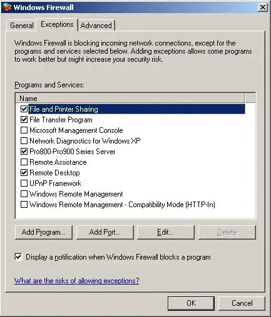Image resolution: width=271 pixels, height=317 pixels.
Task: Enable the Remote Assistance checkbox
Action: [x=24, y=162]
